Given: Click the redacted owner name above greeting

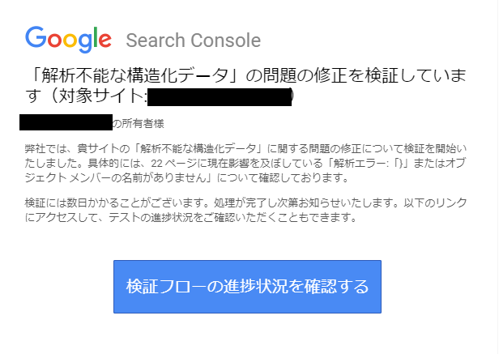Looking at the screenshot, I should 66,122.
